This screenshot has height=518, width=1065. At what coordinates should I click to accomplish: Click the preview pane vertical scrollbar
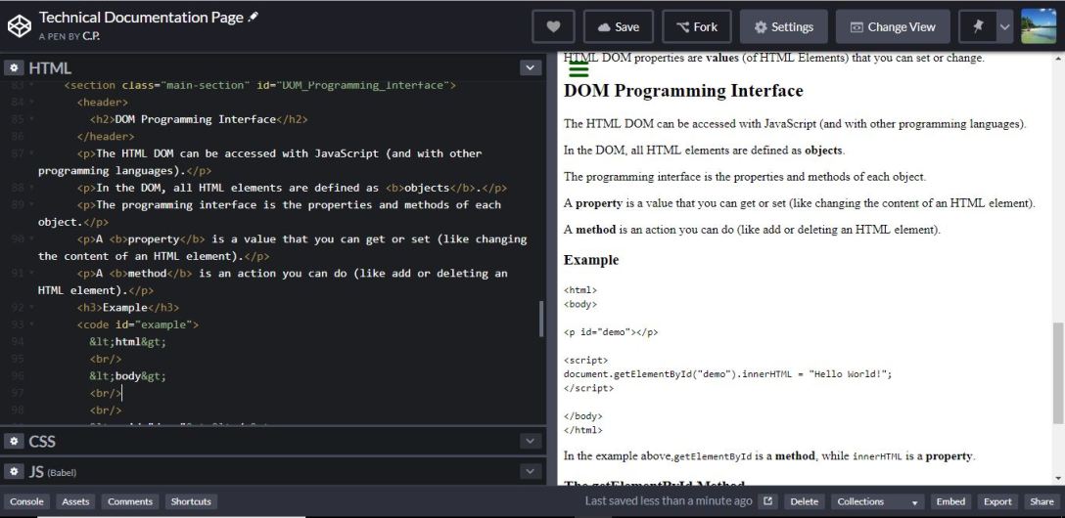1057,371
